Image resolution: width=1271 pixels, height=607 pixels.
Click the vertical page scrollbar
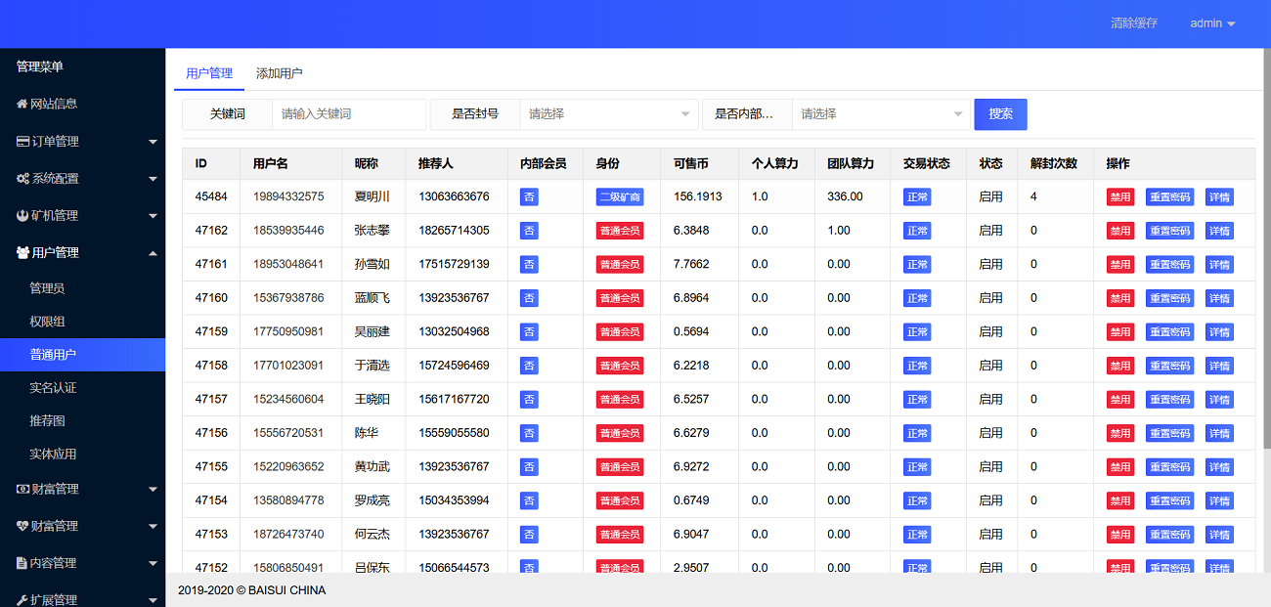pos(1265,244)
